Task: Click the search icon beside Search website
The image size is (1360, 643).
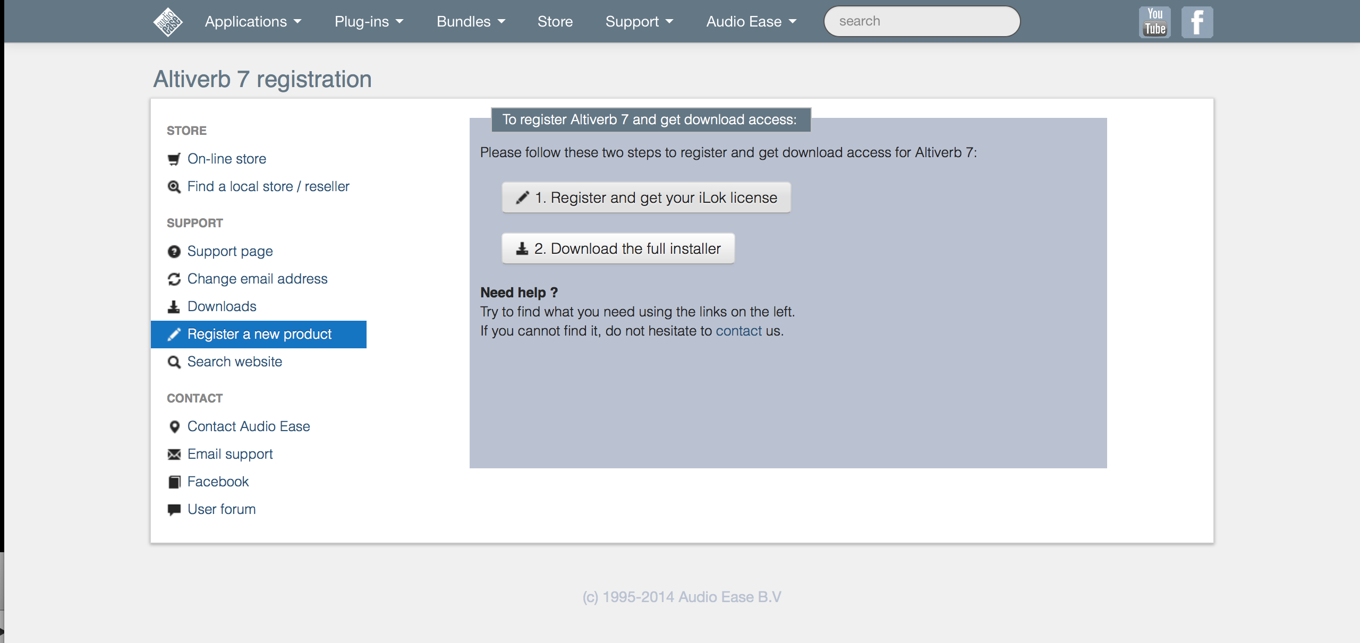Action: pos(174,362)
